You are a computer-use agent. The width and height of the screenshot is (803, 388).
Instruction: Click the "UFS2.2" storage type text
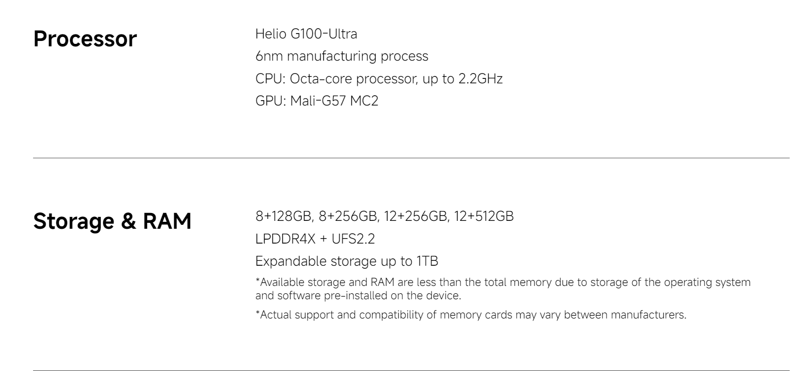[353, 239]
